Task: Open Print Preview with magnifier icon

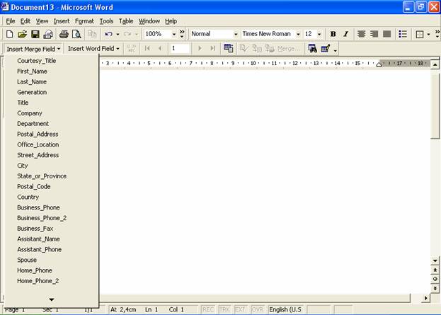Action: click(76, 34)
